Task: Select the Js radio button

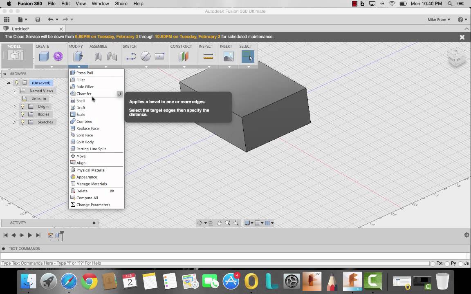Action: click(x=460, y=264)
